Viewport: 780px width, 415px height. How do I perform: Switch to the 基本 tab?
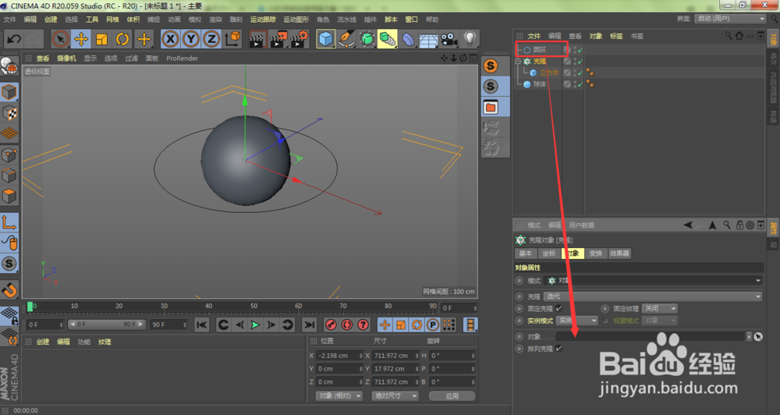(526, 254)
